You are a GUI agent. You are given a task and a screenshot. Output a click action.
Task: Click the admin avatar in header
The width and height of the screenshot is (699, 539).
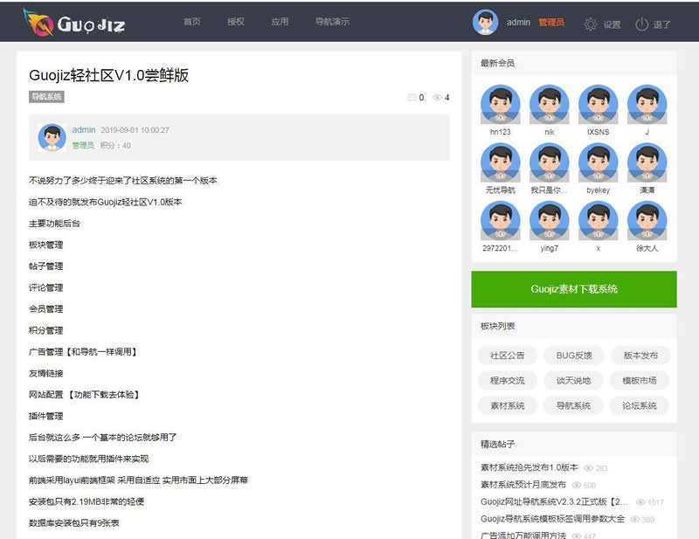(x=485, y=23)
